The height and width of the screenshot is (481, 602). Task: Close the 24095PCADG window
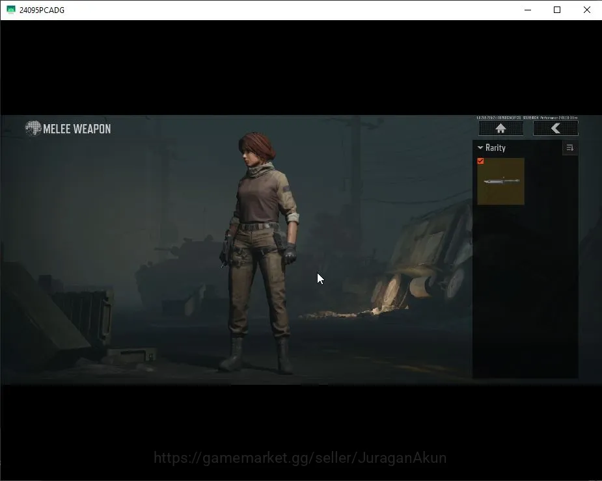point(586,10)
